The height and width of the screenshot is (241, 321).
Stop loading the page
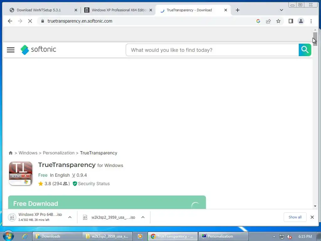click(30, 21)
